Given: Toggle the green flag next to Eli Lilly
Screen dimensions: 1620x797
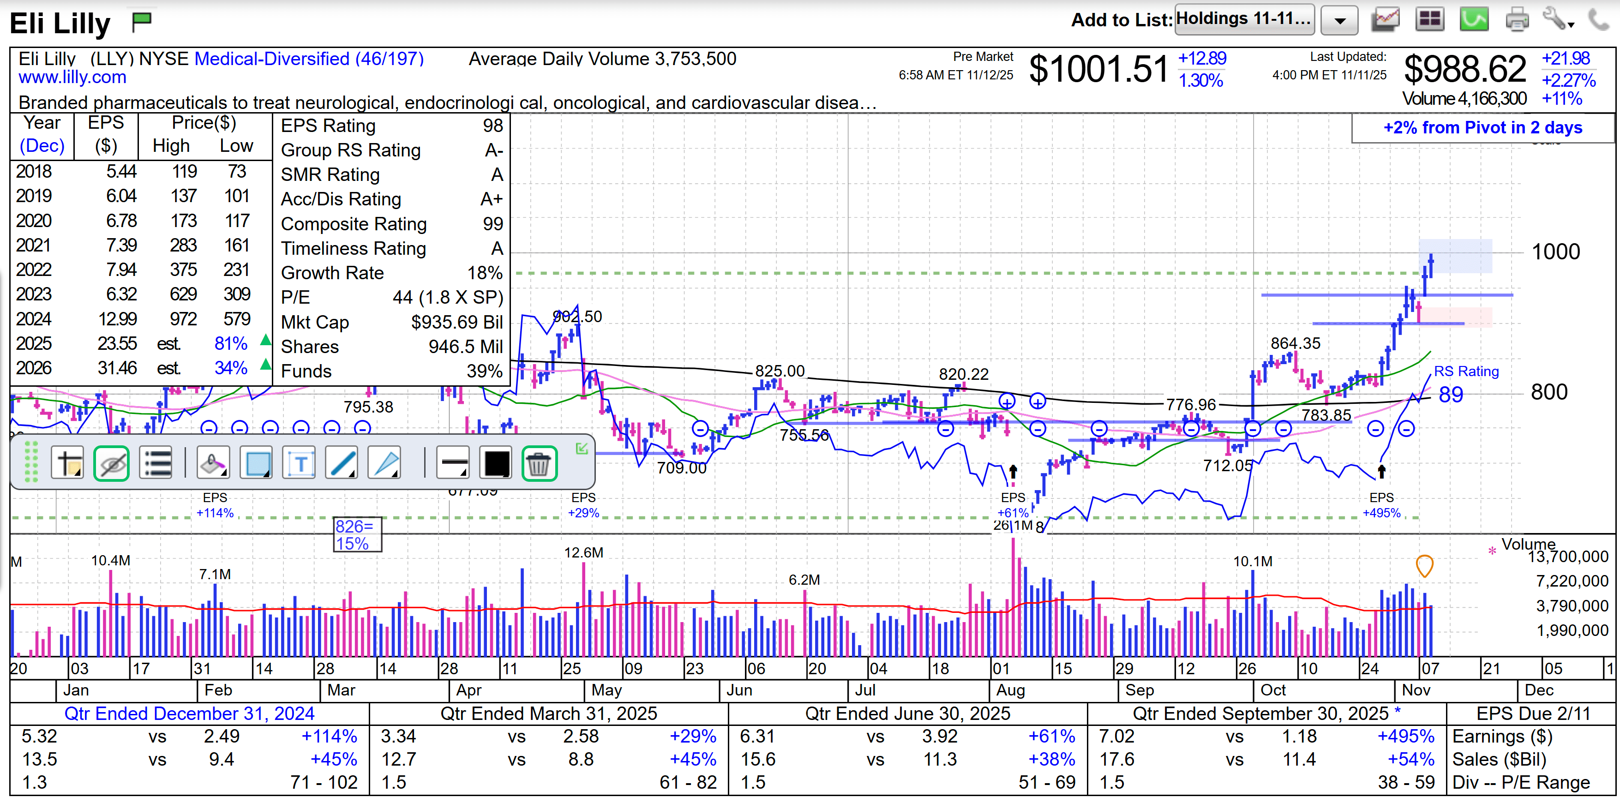Looking at the screenshot, I should click(142, 22).
